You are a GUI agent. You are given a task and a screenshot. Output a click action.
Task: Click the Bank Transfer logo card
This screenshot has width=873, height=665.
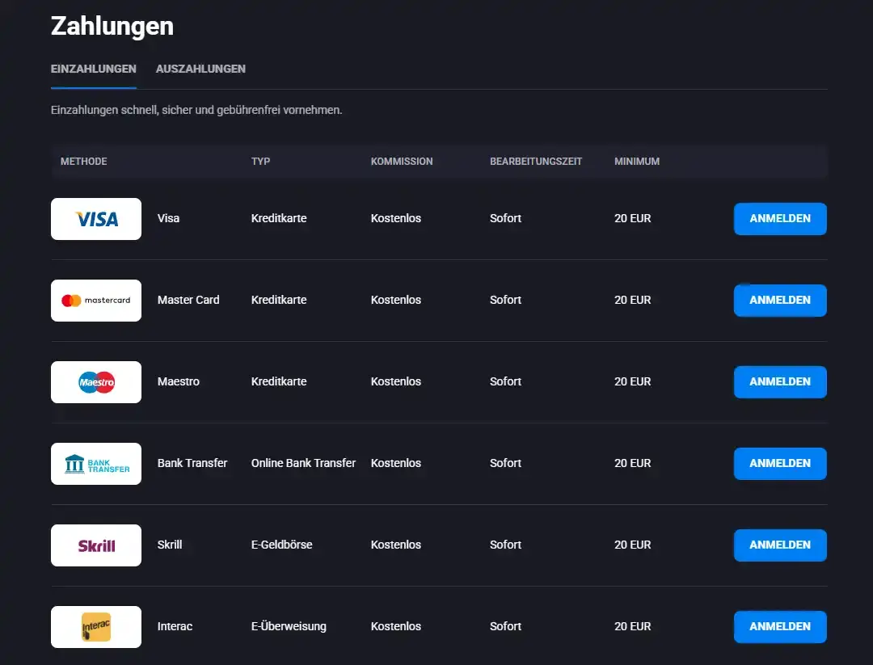click(95, 464)
